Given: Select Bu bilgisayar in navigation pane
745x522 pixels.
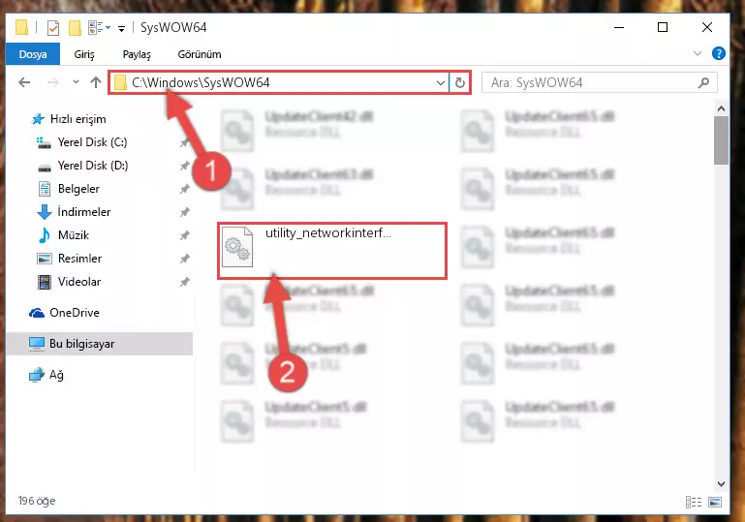Looking at the screenshot, I should (100, 344).
